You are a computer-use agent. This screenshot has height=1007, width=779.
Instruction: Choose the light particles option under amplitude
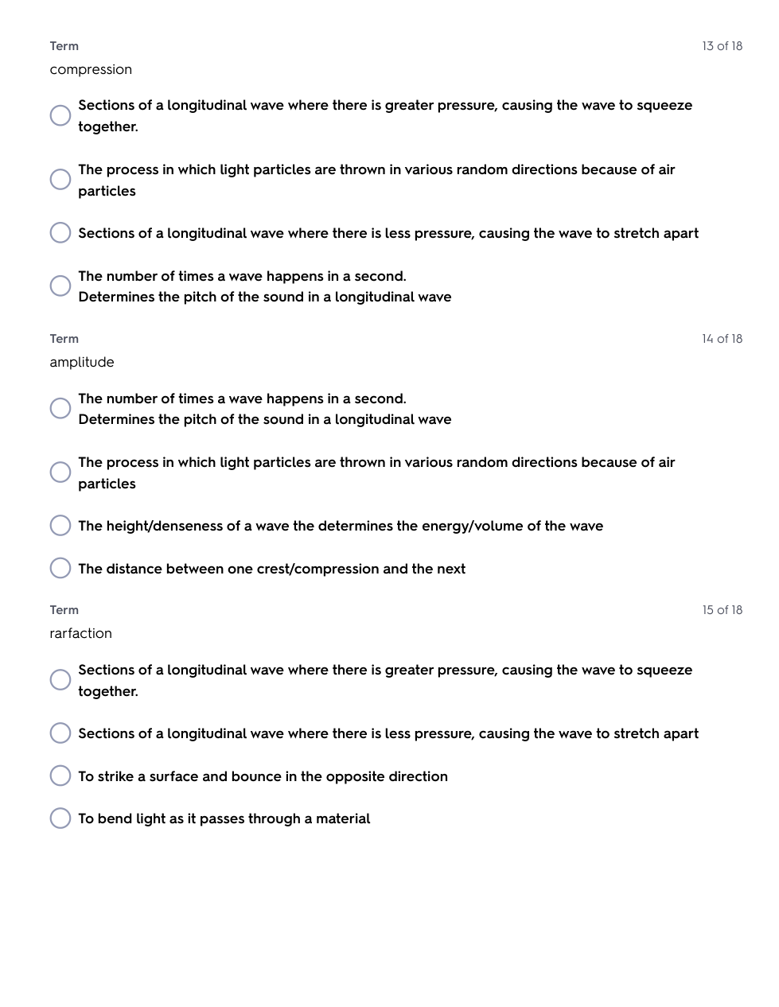point(60,472)
